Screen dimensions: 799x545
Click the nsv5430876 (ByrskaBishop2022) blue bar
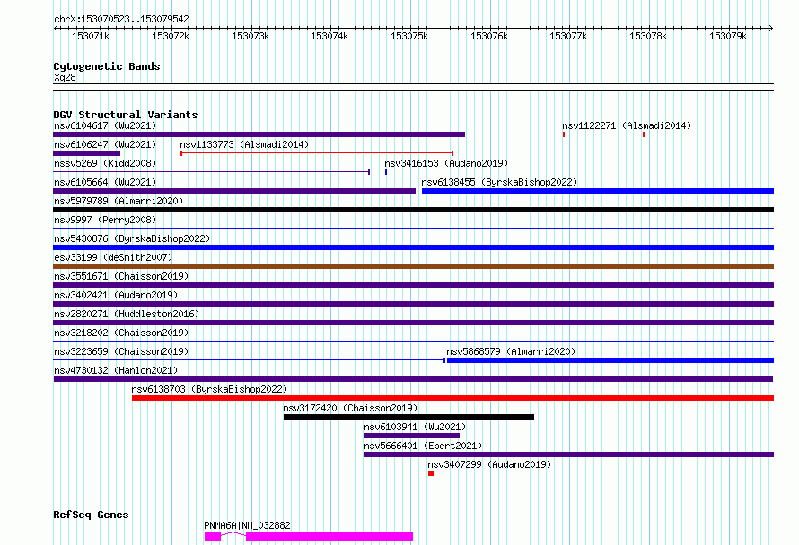(413, 247)
